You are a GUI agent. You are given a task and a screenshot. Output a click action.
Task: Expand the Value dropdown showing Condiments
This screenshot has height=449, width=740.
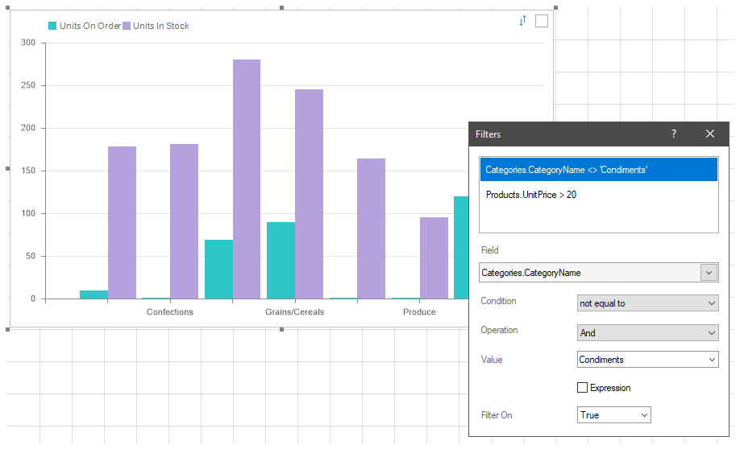click(x=648, y=360)
